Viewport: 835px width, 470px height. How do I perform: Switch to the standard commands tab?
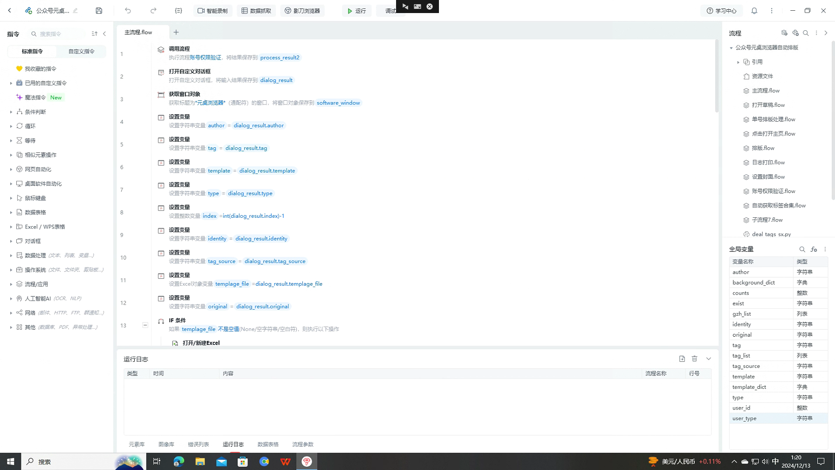(32, 51)
